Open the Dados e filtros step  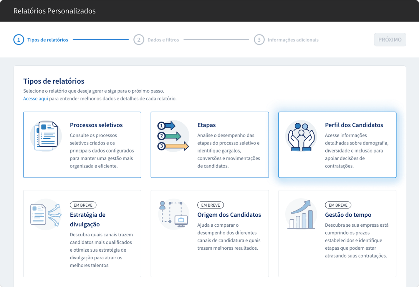(x=163, y=39)
